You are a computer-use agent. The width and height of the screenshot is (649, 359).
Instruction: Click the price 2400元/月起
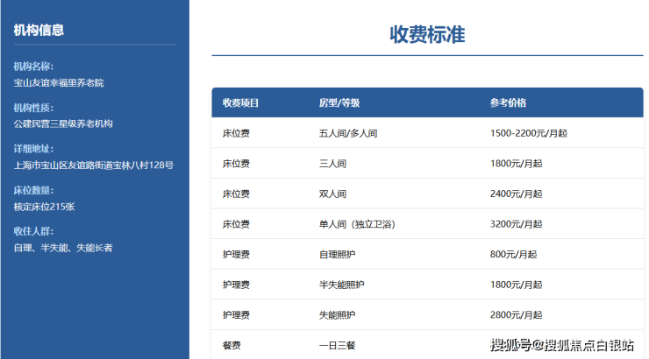pos(516,194)
